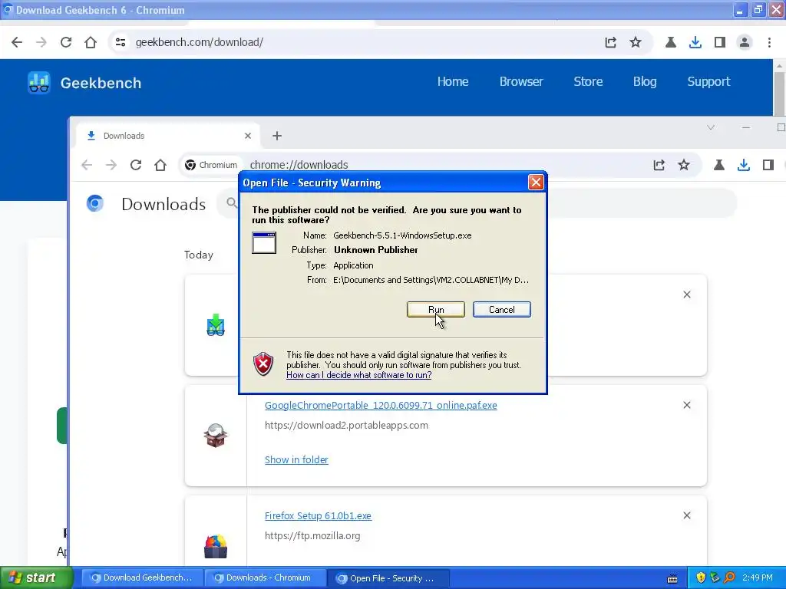Remove the Geekbench download entry from the list
786x589 pixels.
coord(687,294)
